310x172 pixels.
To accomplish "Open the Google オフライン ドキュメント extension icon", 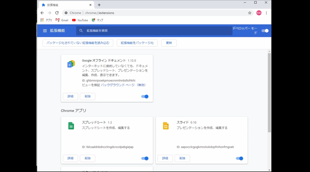I will click(x=71, y=64).
